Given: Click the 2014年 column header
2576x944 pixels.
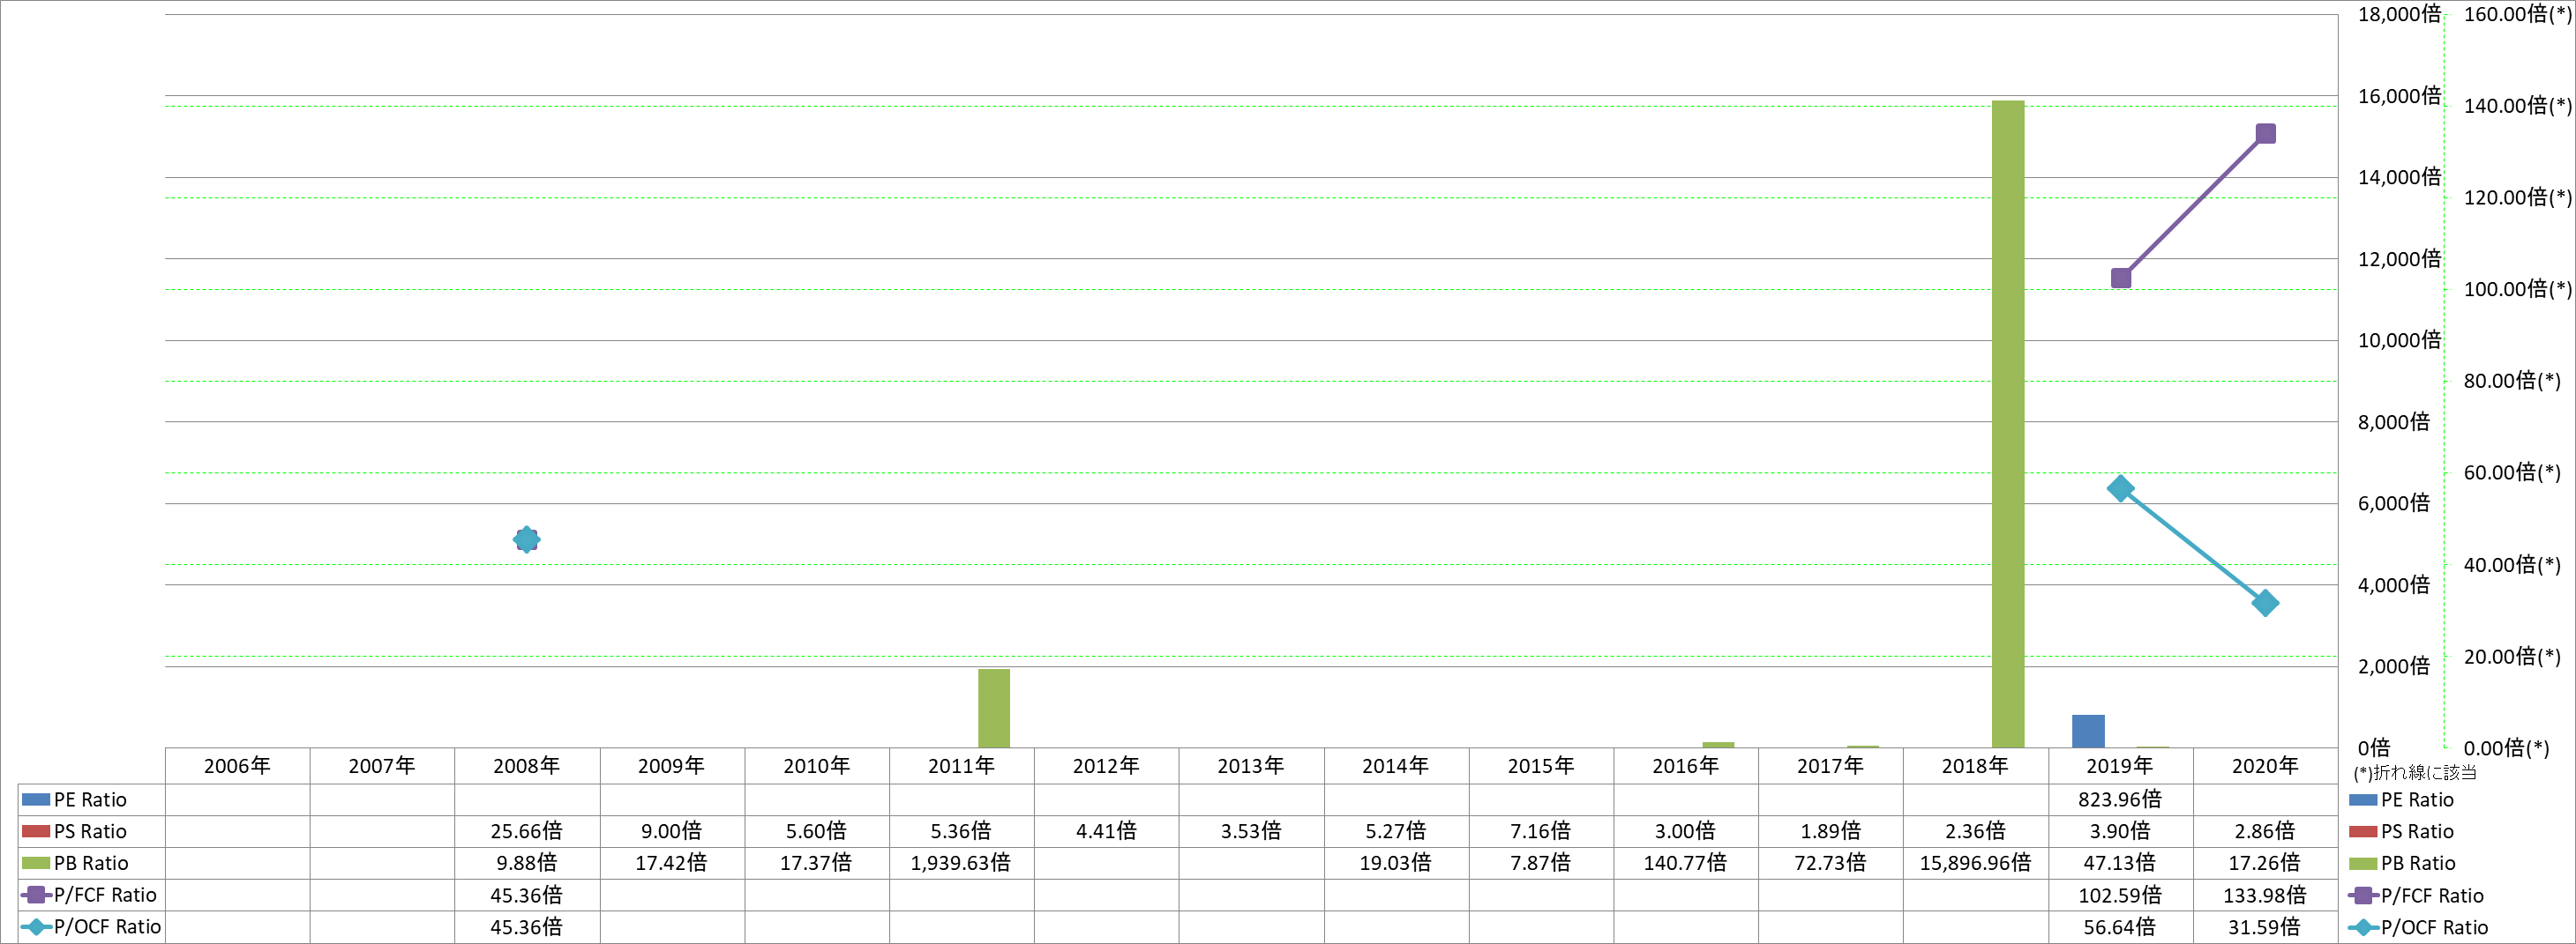Looking at the screenshot, I should [1396, 765].
